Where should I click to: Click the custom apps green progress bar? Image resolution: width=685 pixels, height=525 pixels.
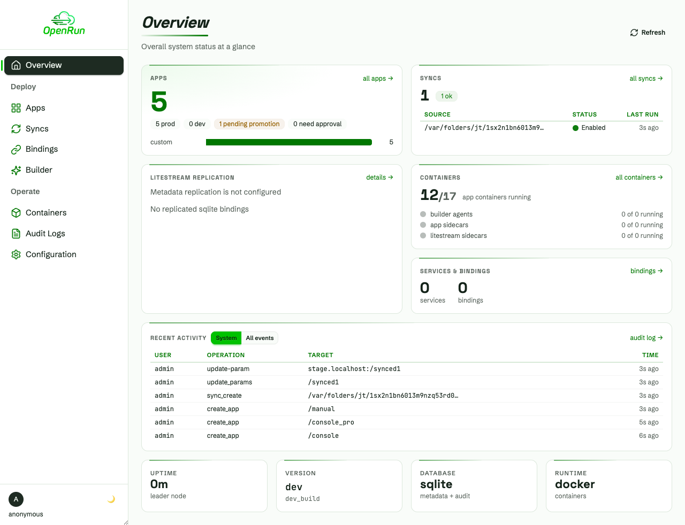[289, 142]
